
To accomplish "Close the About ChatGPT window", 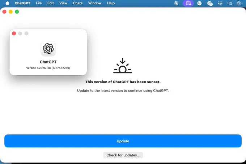I will click(x=14, y=33).
